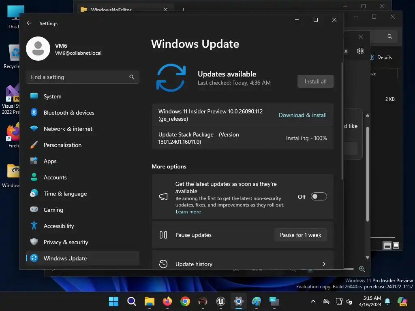The width and height of the screenshot is (415, 311).
Task: Click the Settings window vertical scrollbar
Action: (x=342, y=121)
